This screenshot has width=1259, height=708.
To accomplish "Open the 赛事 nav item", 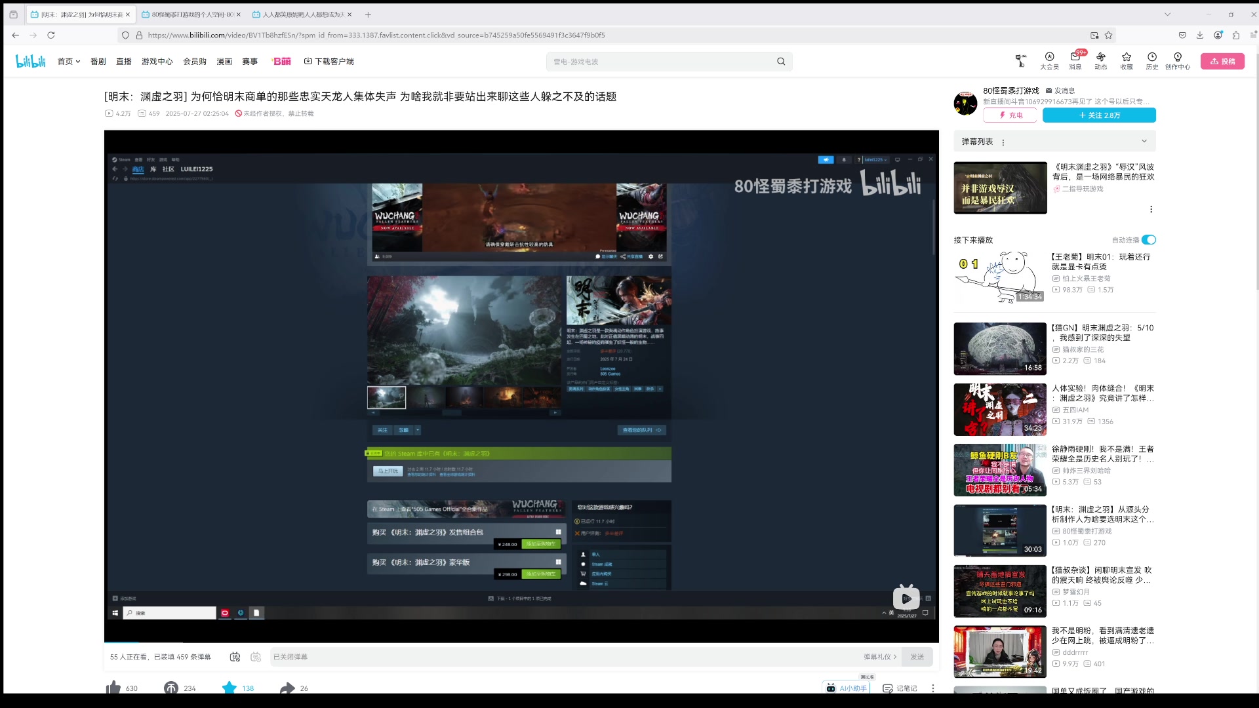I will pyautogui.click(x=250, y=62).
